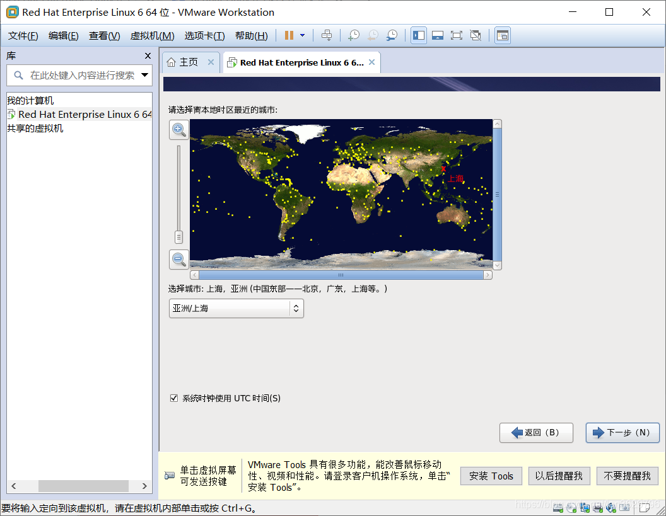Click the console view toolbar icon
This screenshot has height=516, width=666.
pos(503,35)
